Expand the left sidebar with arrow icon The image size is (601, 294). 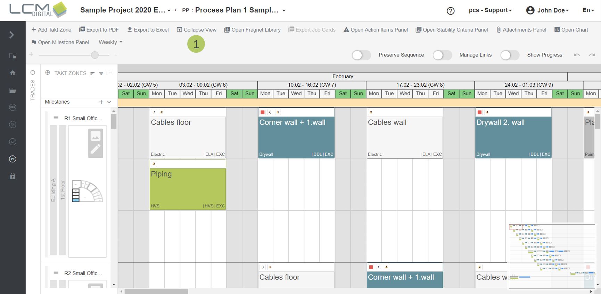(11, 35)
